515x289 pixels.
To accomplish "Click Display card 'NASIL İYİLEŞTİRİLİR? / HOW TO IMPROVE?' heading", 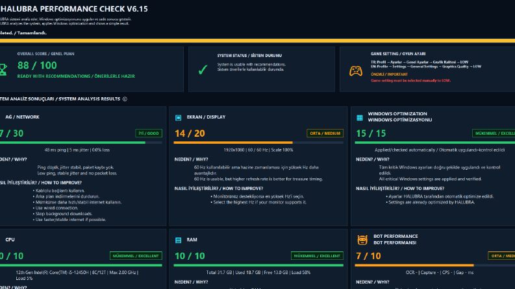I will pyautogui.click(x=219, y=189).
